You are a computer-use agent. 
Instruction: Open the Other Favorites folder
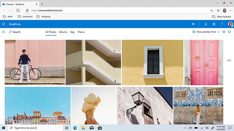click(221, 16)
